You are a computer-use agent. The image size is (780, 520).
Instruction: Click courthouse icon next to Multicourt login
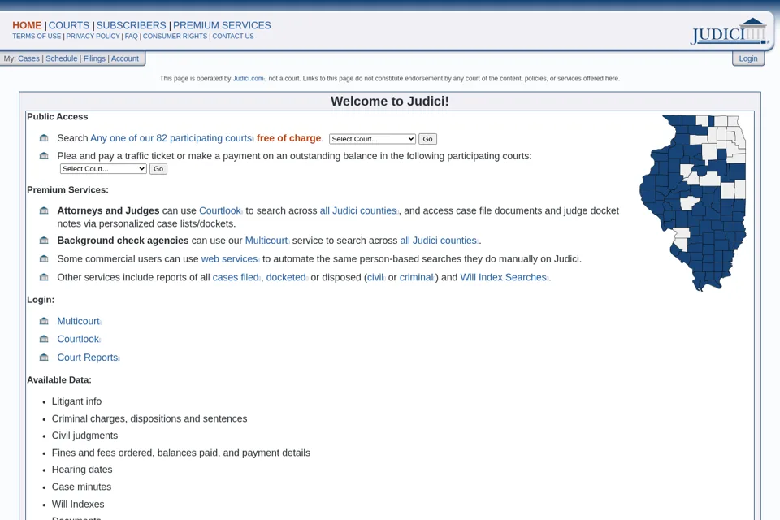click(44, 321)
